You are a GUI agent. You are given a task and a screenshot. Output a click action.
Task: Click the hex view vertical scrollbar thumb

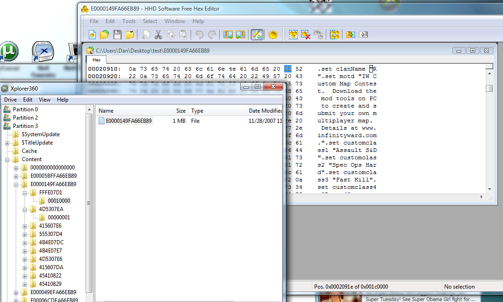tap(489, 88)
